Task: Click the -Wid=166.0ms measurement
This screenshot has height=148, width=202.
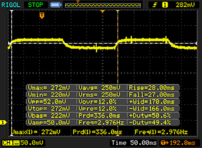Action: 151,108
